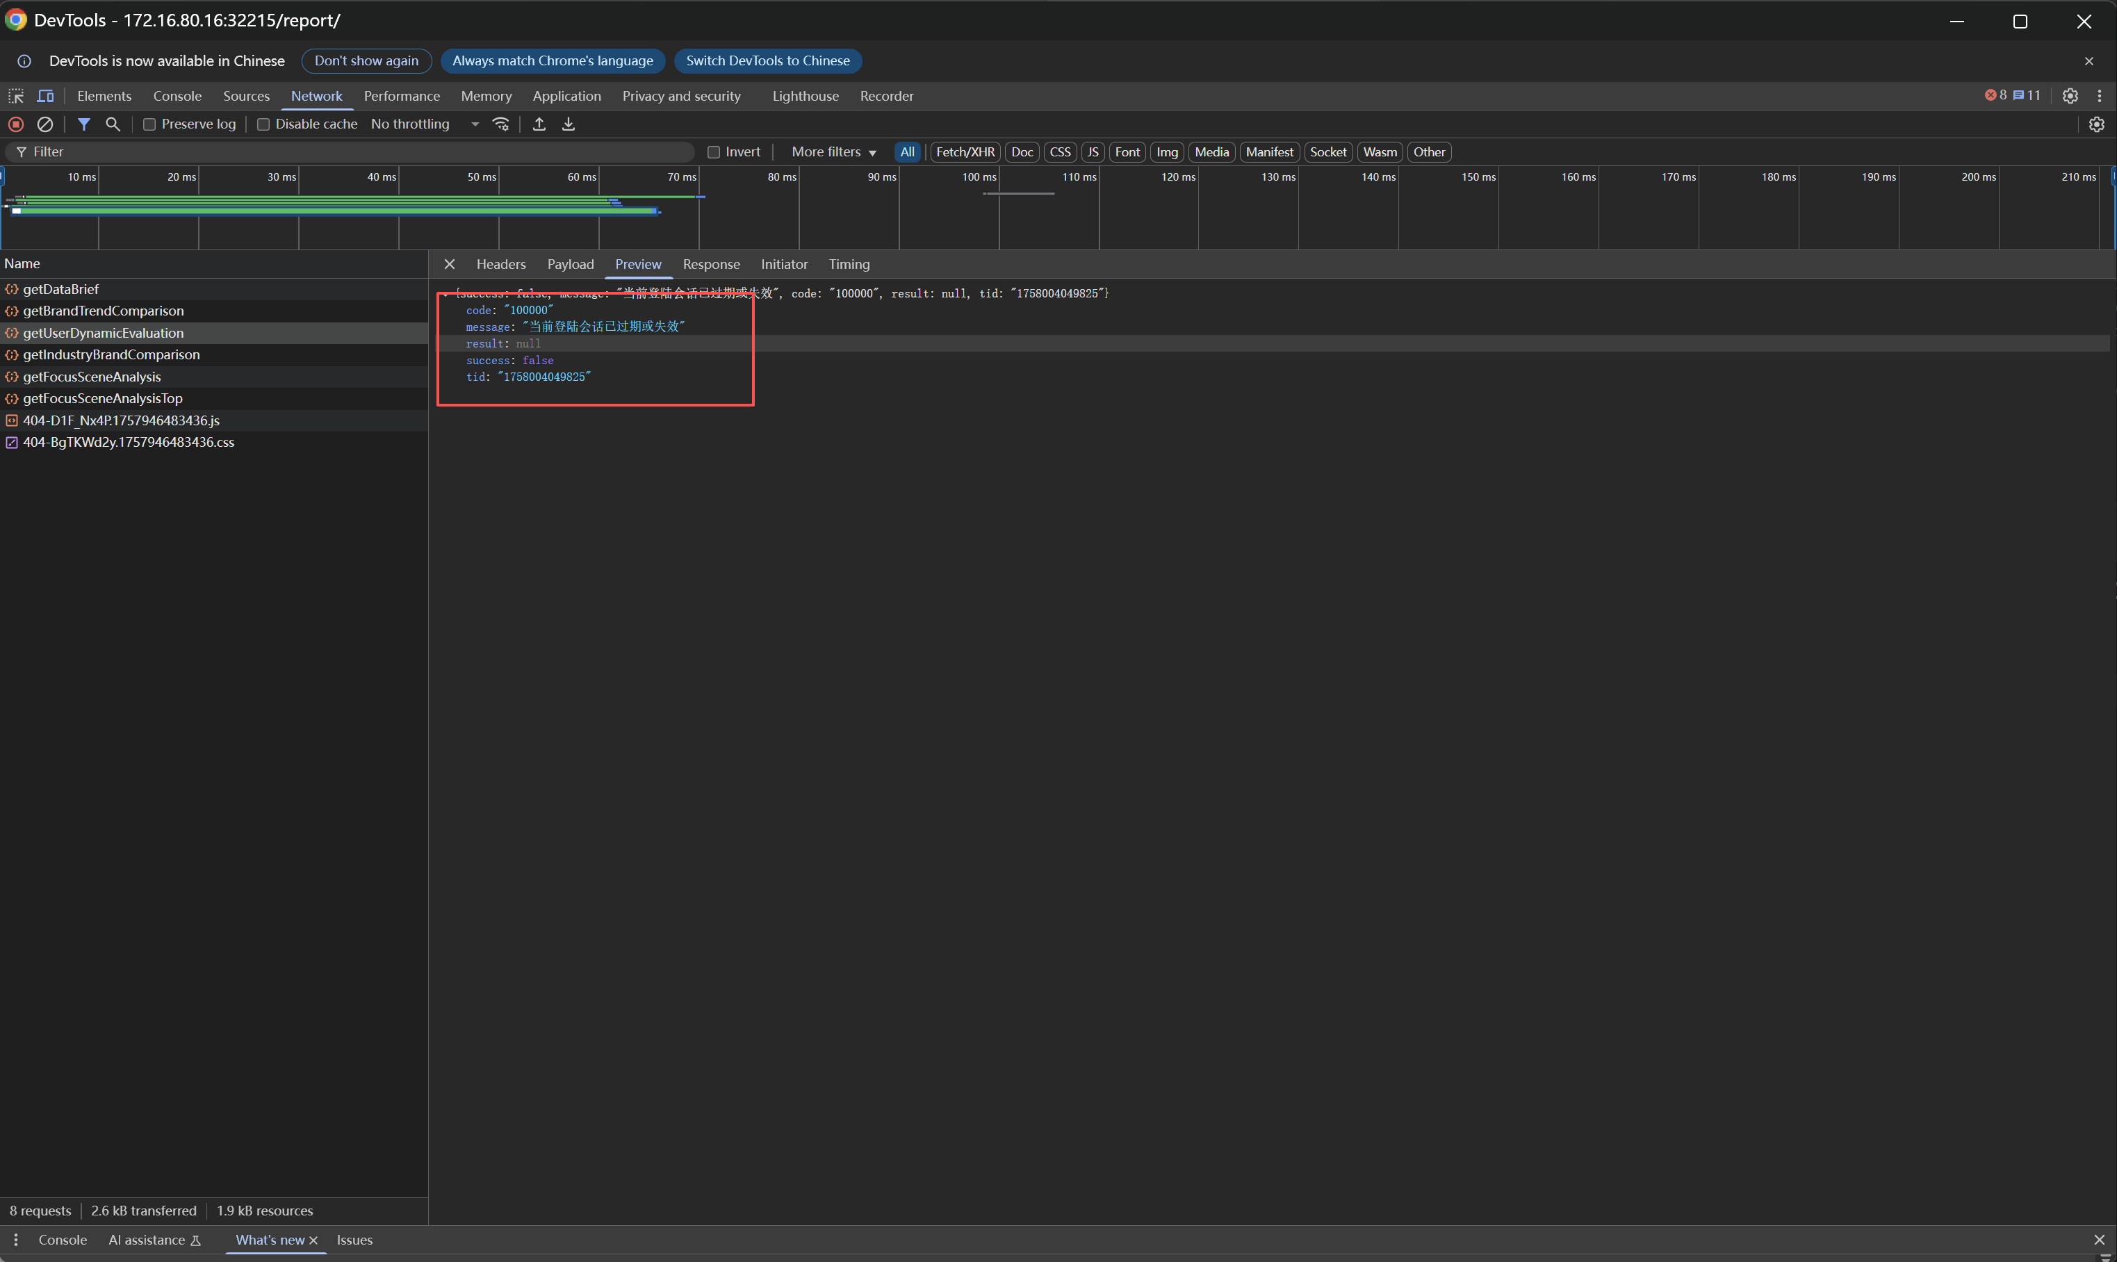Open the Sources panel

(x=247, y=96)
